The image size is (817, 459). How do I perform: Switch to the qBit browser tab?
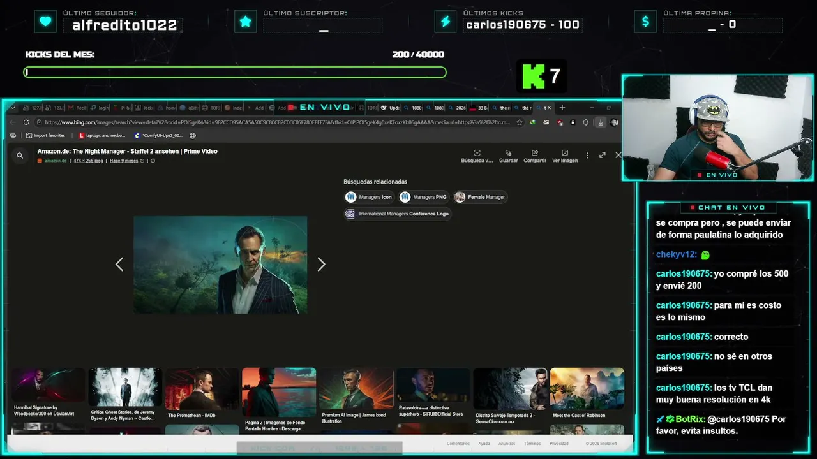pyautogui.click(x=189, y=108)
